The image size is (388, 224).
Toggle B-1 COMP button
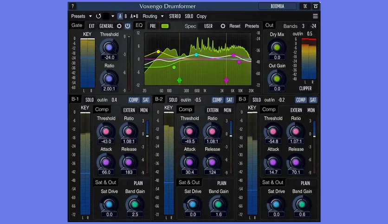(x=134, y=100)
